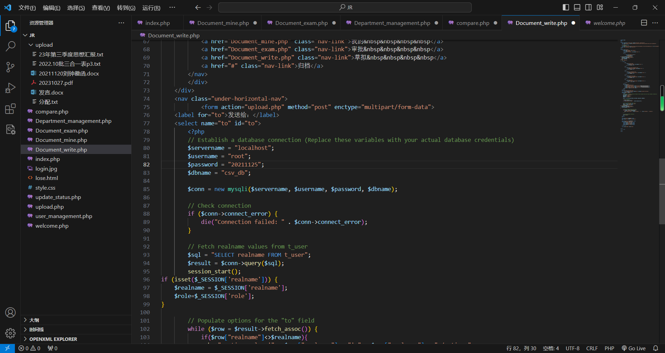Open the Extensions view

(10, 109)
